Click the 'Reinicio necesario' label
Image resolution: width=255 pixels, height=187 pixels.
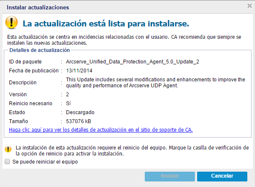tap(31, 104)
